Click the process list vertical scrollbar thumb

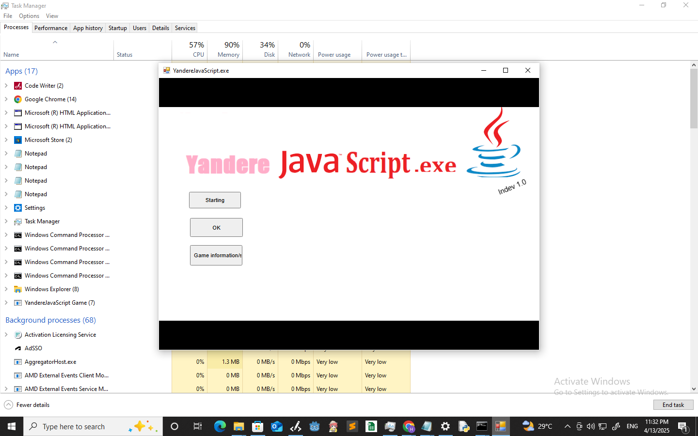[694, 98]
